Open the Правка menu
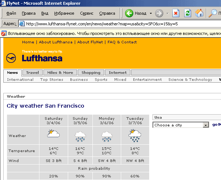Image resolution: width=221 pixels, height=180 pixels. (x=29, y=13)
